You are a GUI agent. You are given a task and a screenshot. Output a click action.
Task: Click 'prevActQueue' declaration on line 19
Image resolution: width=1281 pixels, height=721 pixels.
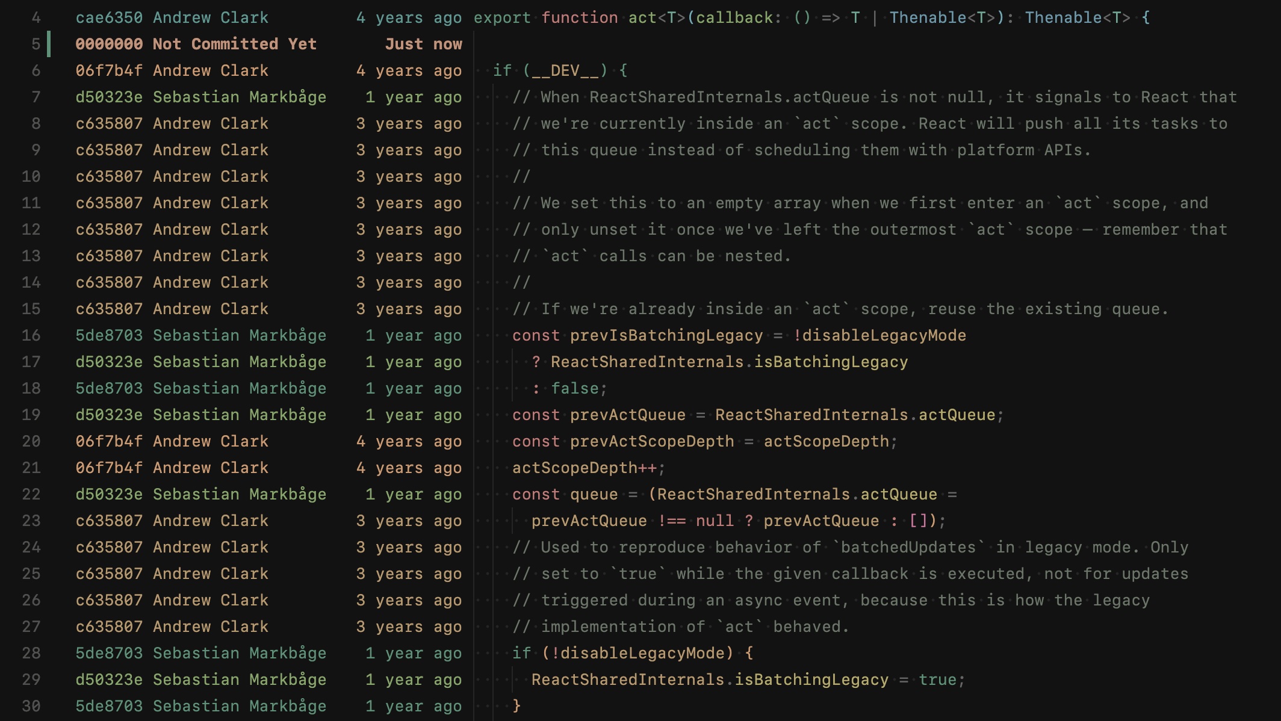(628, 415)
